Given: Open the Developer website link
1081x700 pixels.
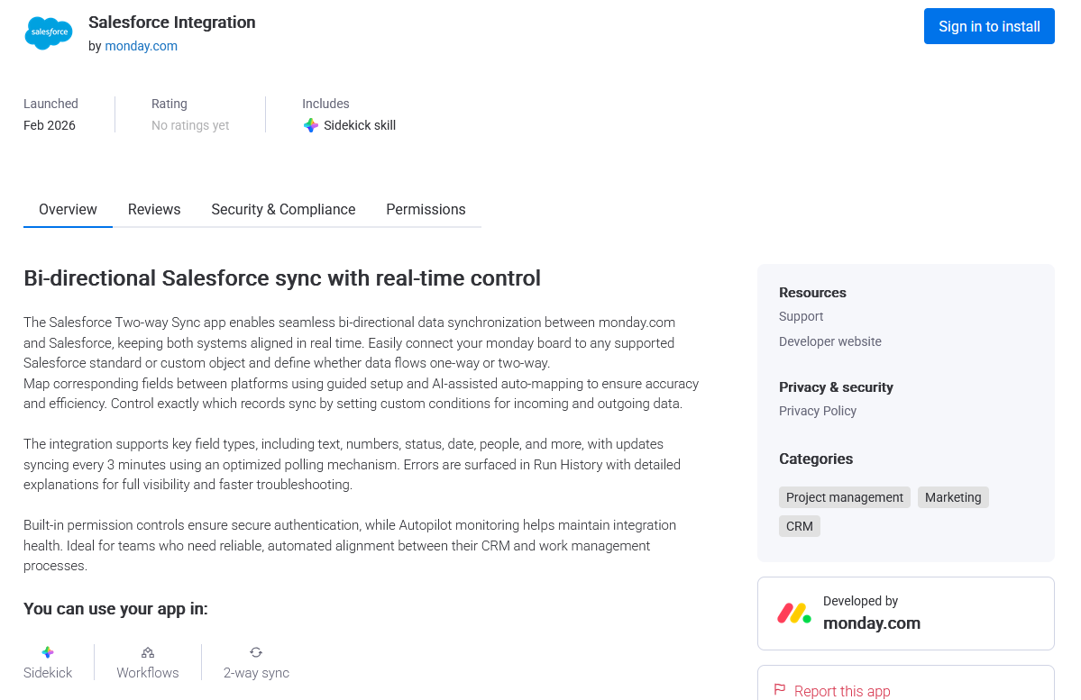Looking at the screenshot, I should tap(829, 341).
